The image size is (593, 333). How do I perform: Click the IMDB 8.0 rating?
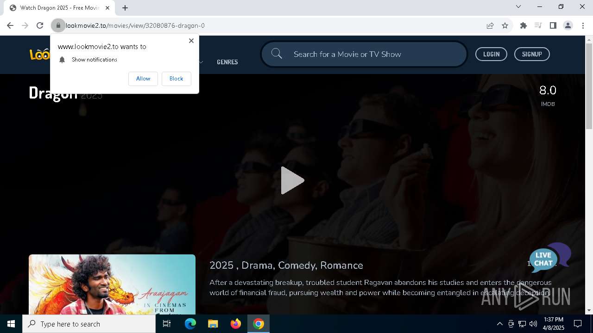(548, 95)
